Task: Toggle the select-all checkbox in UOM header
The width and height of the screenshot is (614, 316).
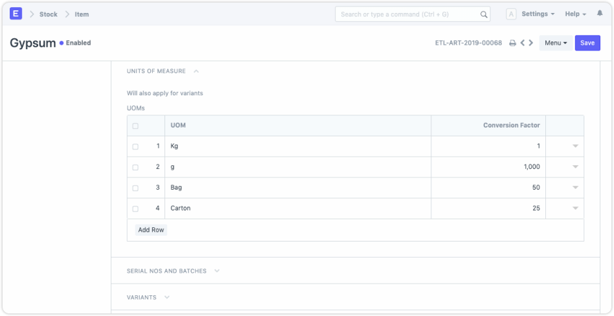Action: (x=135, y=126)
